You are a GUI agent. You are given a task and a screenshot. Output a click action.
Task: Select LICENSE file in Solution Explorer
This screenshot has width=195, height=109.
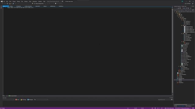tap(180, 77)
